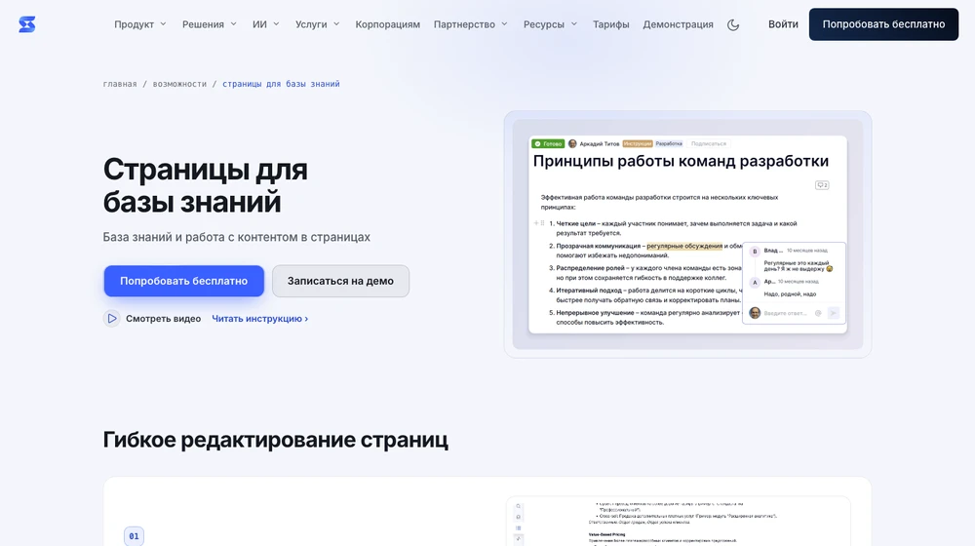Viewport: 975px width, 546px height.
Task: Click the Инструкции tag in the preview
Action: (638, 143)
